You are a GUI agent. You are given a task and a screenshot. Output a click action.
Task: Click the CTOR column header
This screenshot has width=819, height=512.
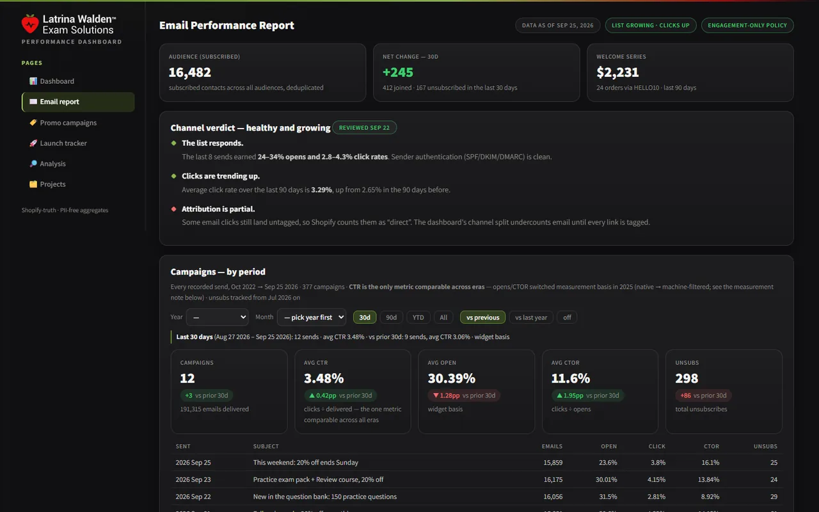(x=712, y=446)
